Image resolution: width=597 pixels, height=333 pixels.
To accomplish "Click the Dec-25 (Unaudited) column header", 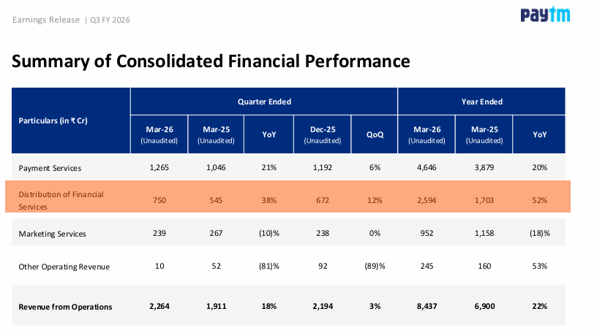I will [x=323, y=134].
